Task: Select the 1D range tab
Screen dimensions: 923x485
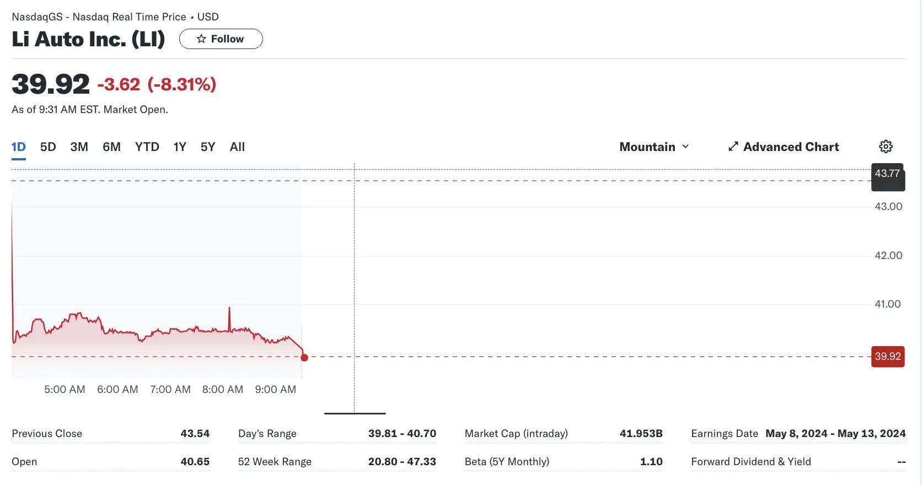Action: [19, 147]
